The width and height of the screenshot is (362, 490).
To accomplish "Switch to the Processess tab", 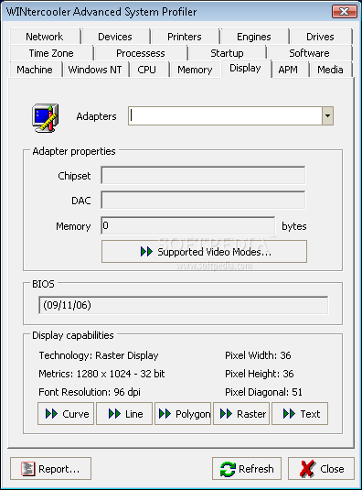I will pos(140,53).
